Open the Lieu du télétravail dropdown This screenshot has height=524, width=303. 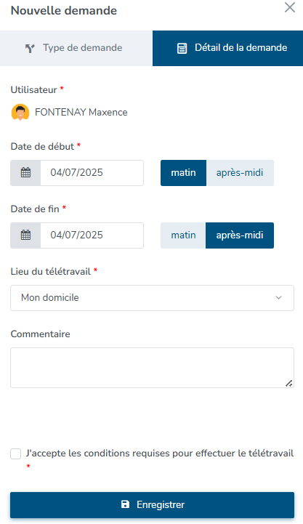tap(153, 298)
